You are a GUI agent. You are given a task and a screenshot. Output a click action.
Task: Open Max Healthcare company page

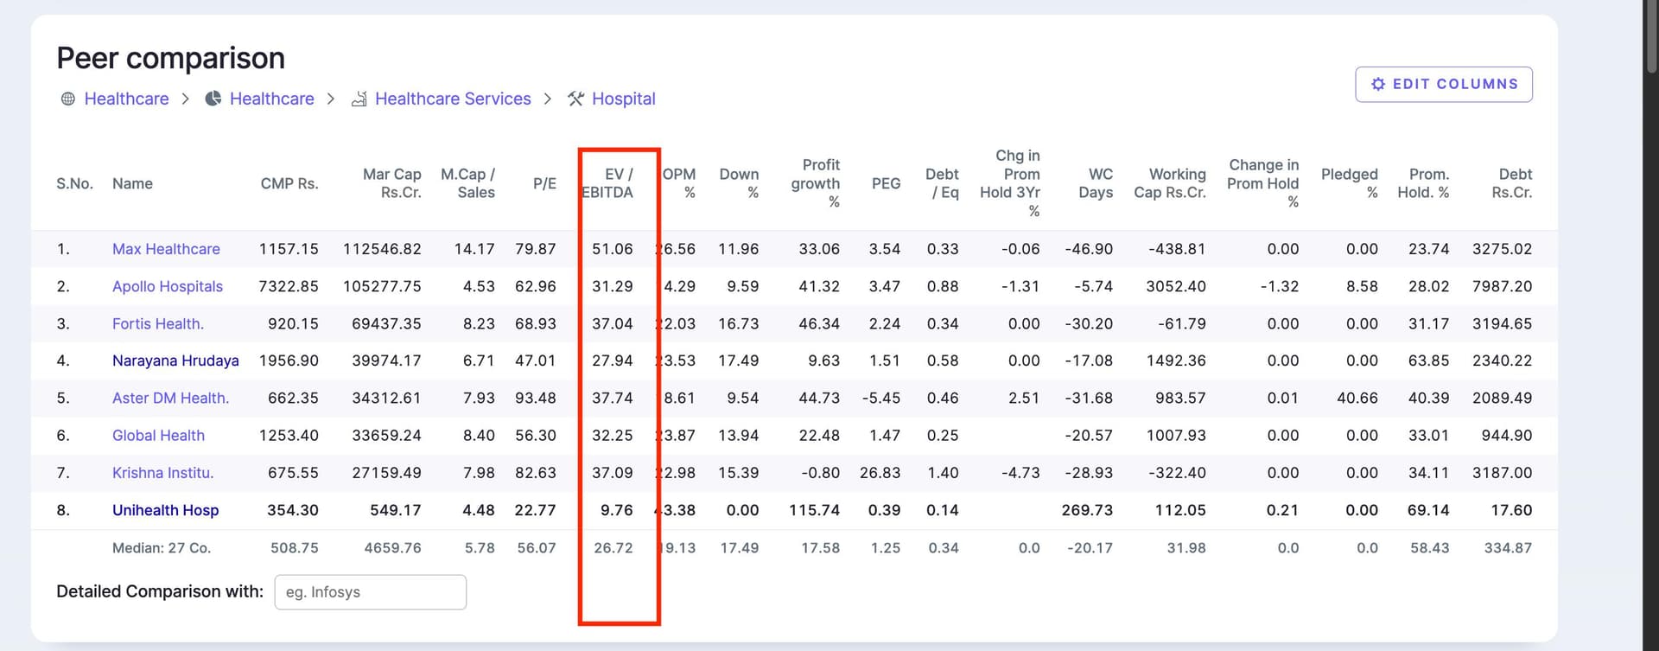(166, 249)
